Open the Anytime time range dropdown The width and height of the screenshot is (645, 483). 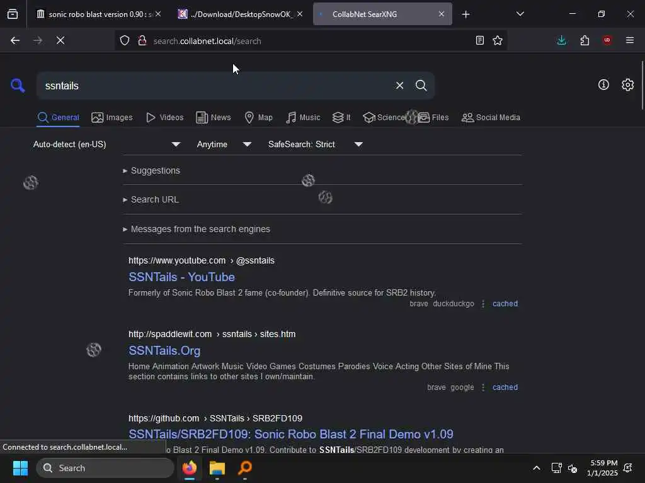224,144
